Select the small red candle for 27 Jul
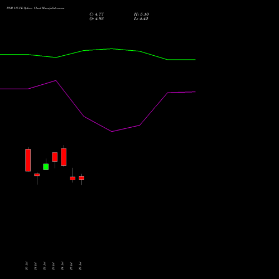 [x=73, y=178]
